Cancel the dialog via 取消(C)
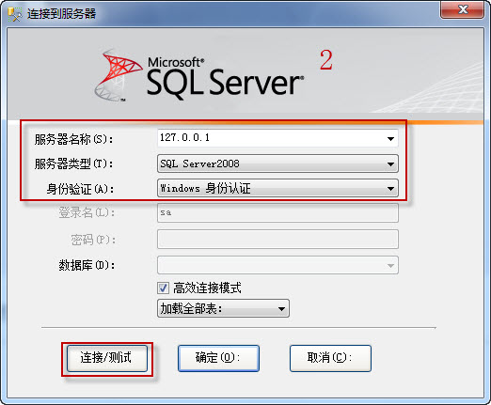491x405 pixels. click(x=330, y=359)
